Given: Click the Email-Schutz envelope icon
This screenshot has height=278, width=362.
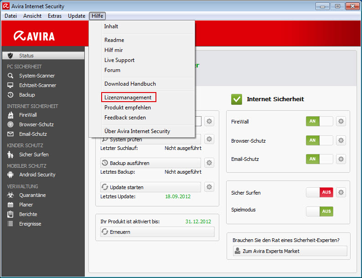Looking at the screenshot, I should point(10,134).
